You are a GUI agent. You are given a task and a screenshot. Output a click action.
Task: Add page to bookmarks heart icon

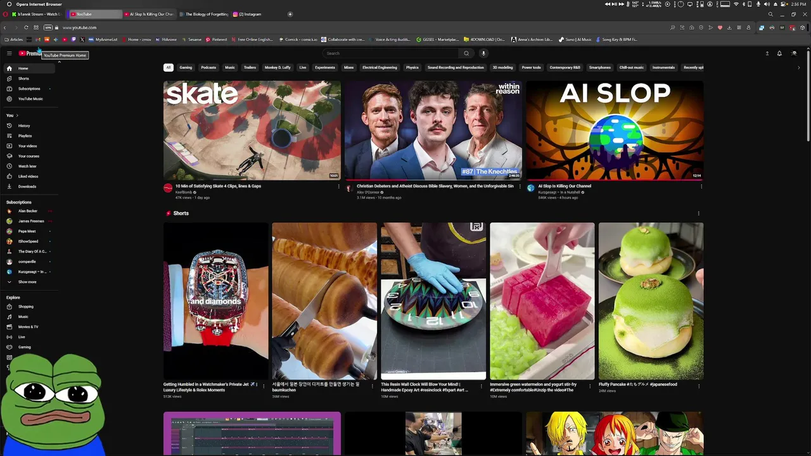pyautogui.click(x=720, y=27)
